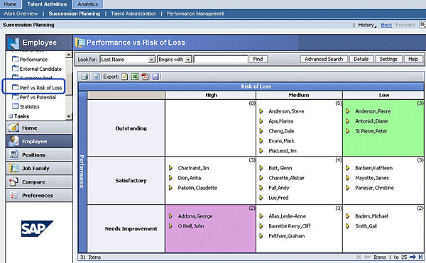Click the Help button
The height and width of the screenshot is (263, 426).
pyautogui.click(x=413, y=59)
